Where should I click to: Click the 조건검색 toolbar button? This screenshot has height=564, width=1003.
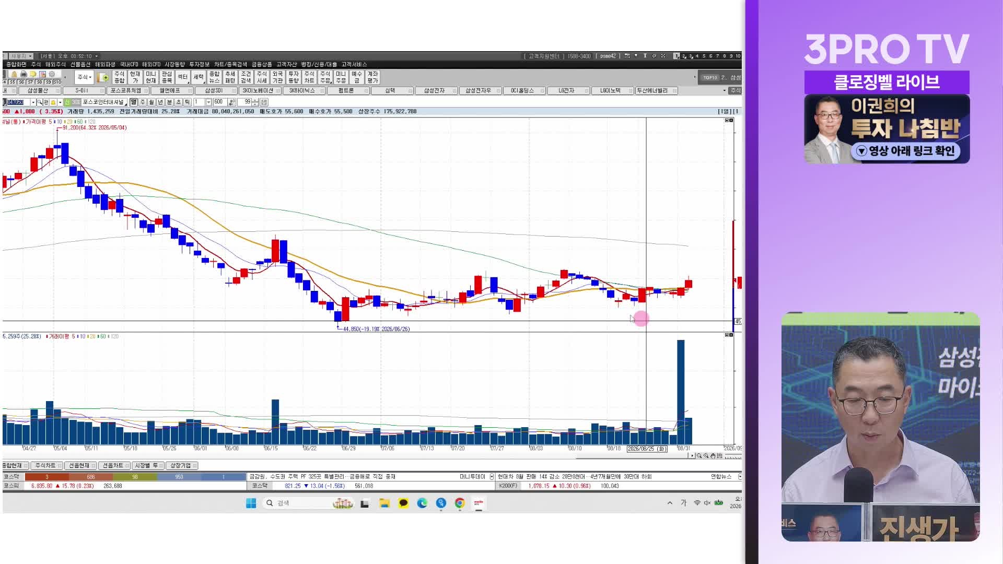click(x=246, y=77)
